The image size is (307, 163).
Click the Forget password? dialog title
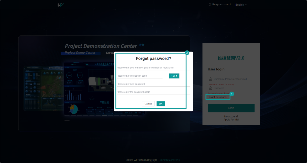pos(153,59)
